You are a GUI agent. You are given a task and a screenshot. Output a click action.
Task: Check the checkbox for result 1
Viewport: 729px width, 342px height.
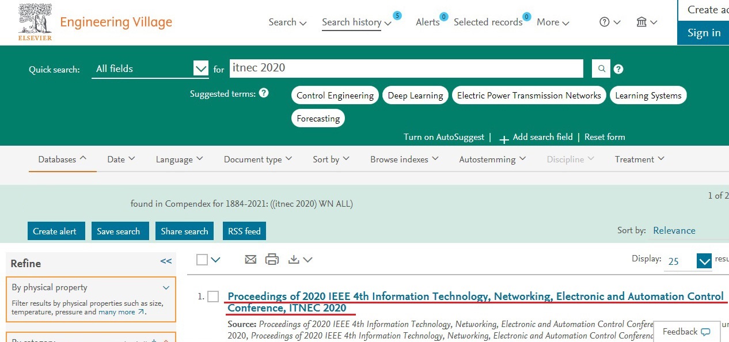213,297
